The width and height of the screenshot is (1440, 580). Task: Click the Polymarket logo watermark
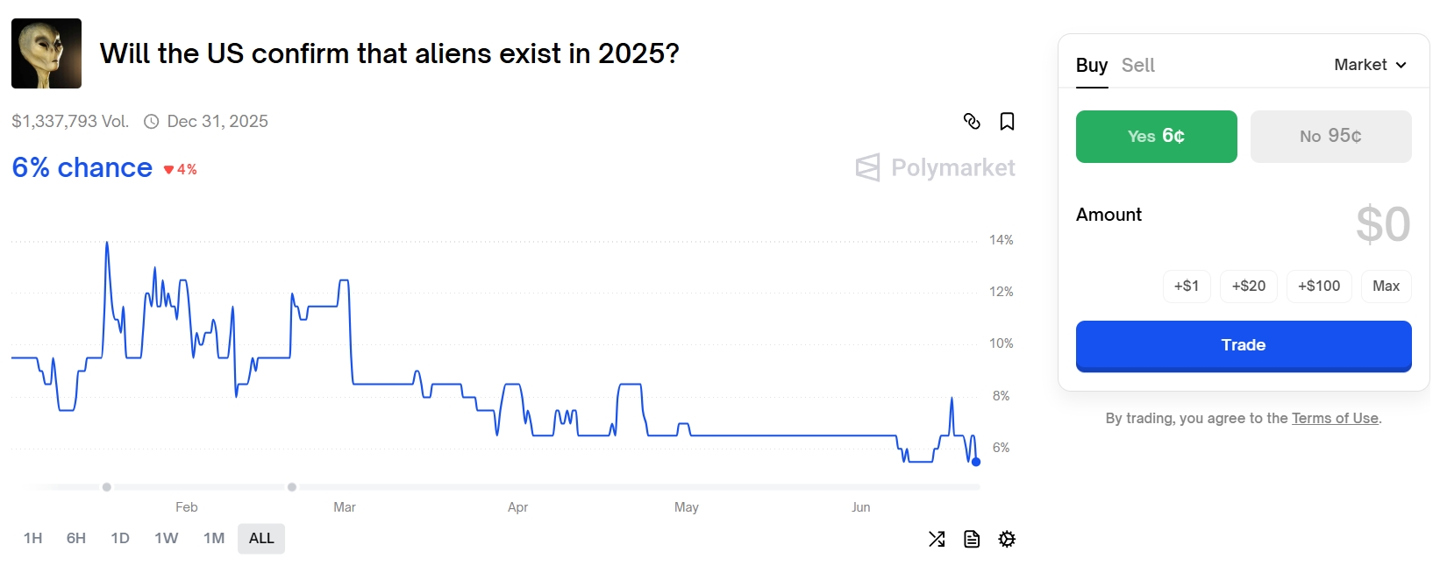935,167
